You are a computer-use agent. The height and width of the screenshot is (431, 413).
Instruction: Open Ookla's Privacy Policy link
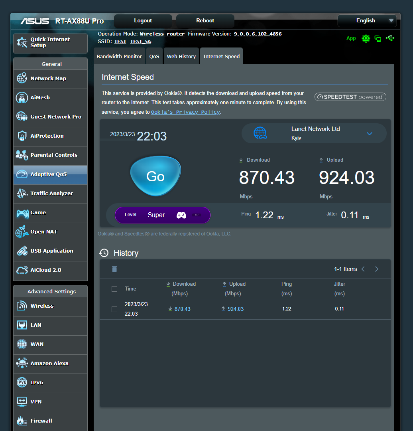pyautogui.click(x=185, y=112)
